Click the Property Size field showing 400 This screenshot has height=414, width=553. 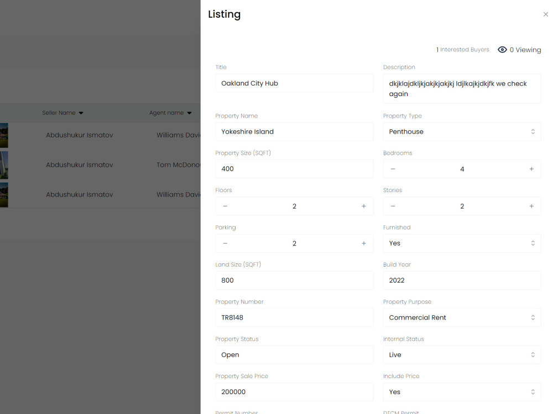(x=294, y=168)
